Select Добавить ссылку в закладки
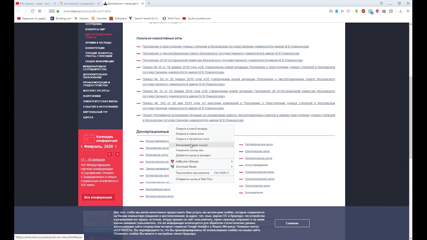 [201, 155]
